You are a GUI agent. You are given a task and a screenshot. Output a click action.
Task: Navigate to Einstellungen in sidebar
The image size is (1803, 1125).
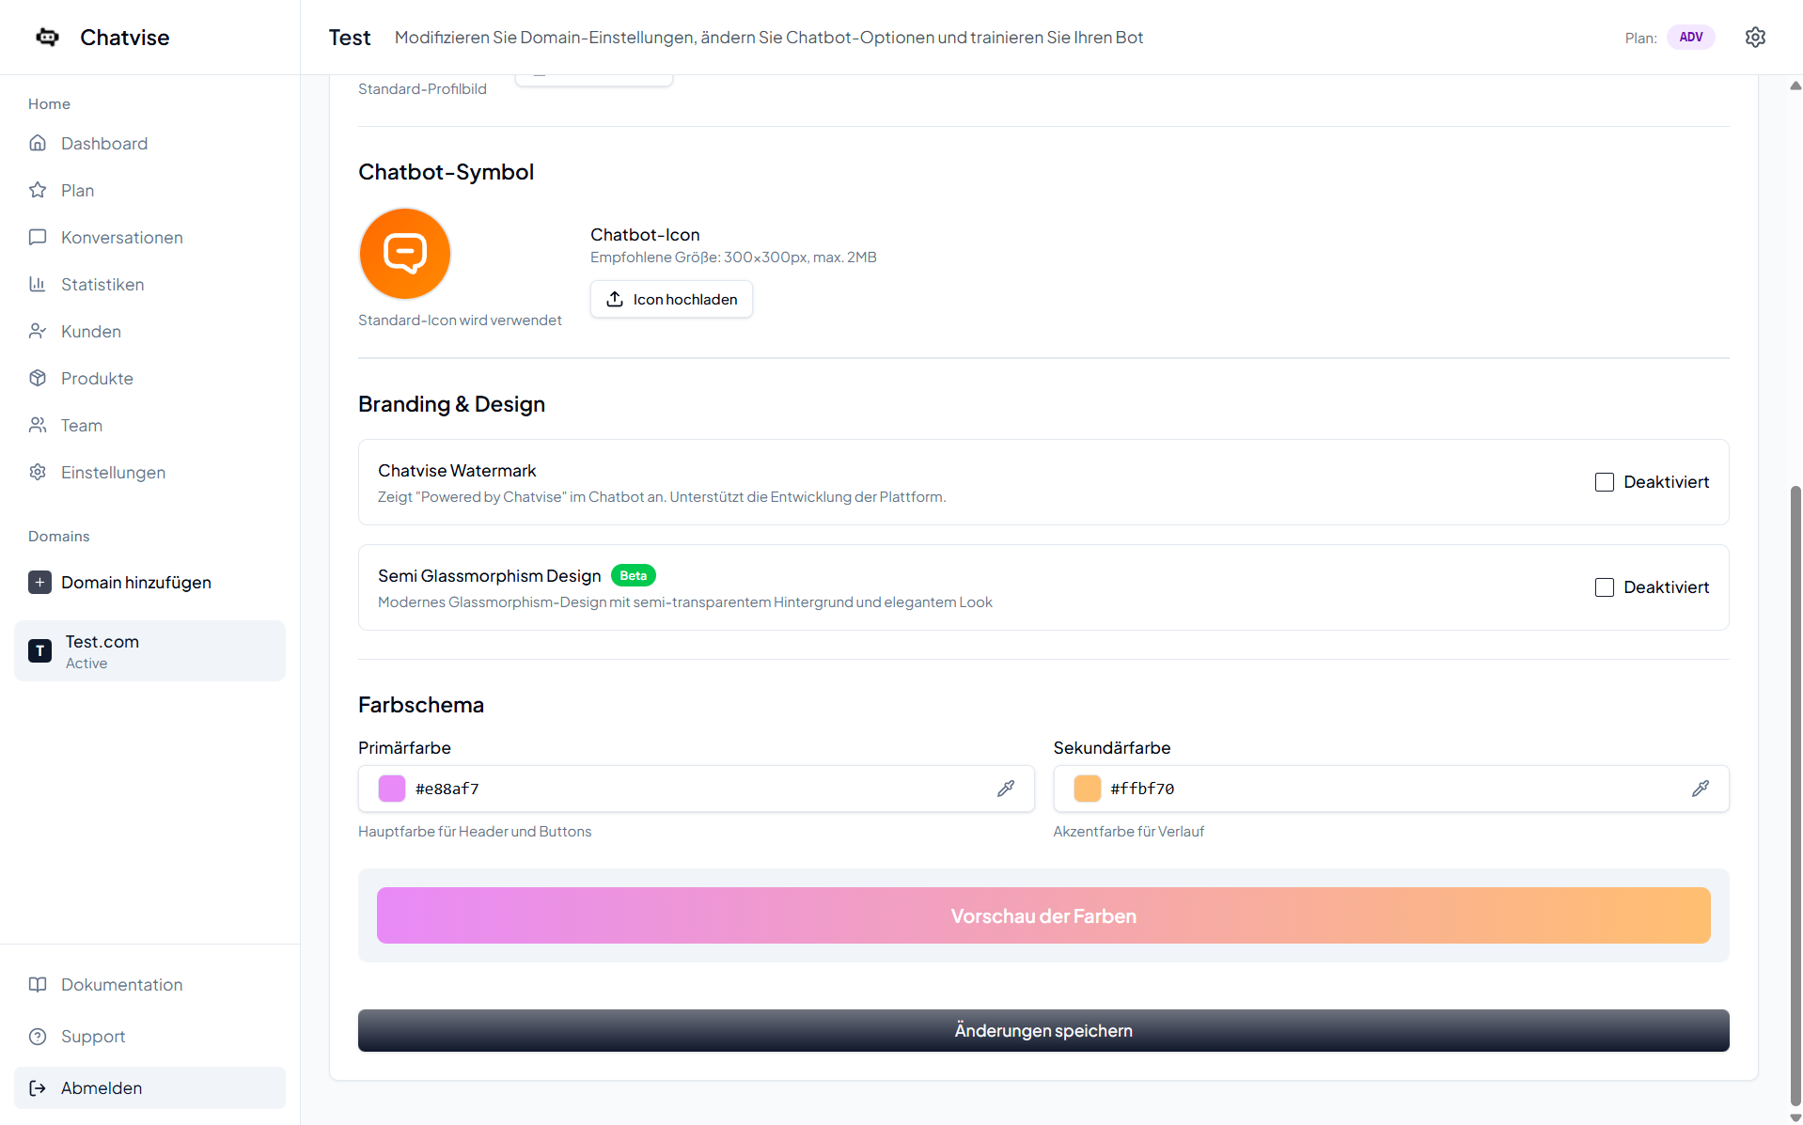pyautogui.click(x=113, y=473)
